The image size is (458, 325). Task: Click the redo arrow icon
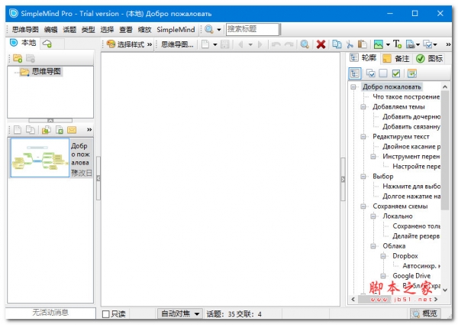(289, 44)
